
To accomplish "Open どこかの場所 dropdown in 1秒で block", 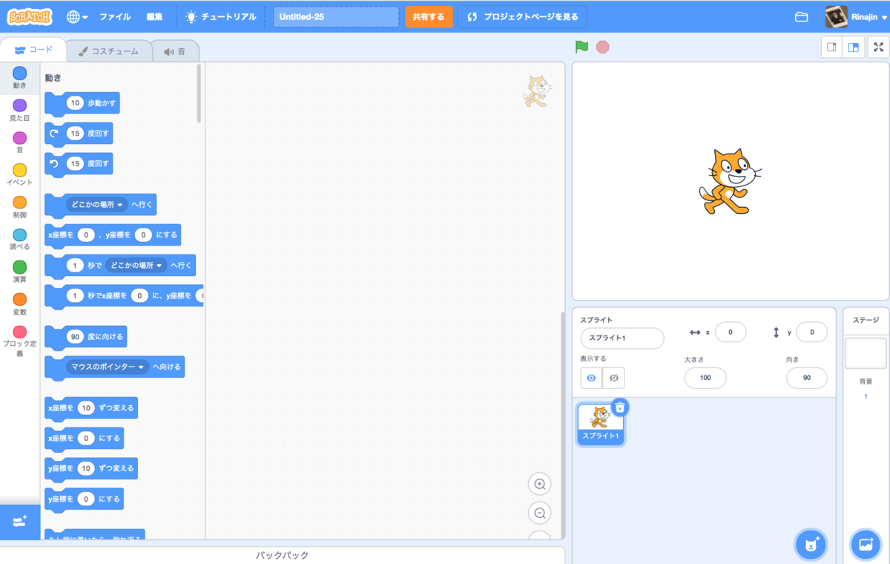I will (136, 265).
